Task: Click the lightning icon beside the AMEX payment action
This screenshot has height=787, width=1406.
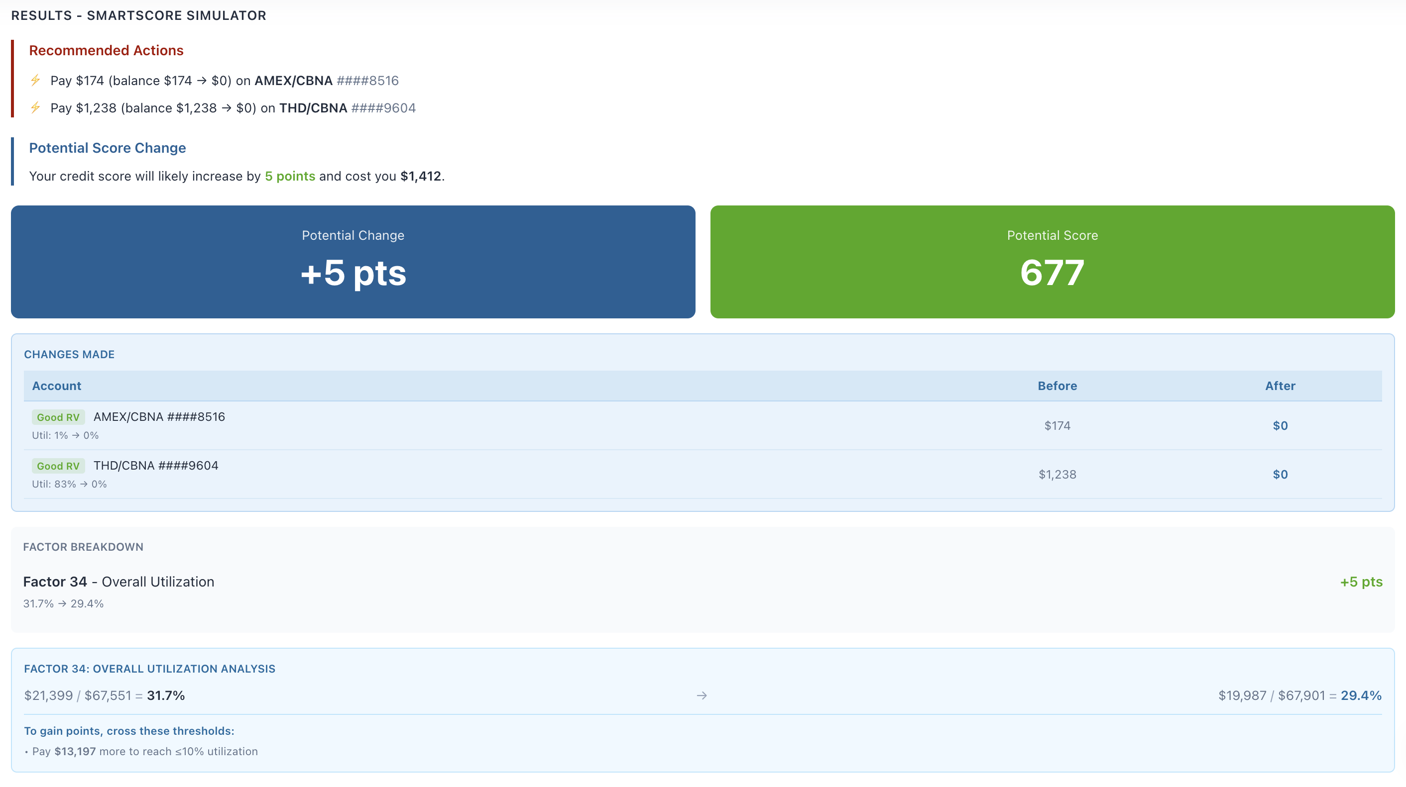Action: [35, 80]
